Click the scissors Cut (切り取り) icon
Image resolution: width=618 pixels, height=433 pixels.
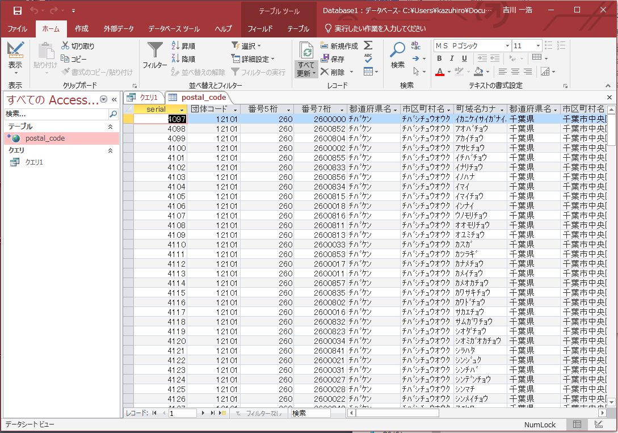[x=65, y=46]
